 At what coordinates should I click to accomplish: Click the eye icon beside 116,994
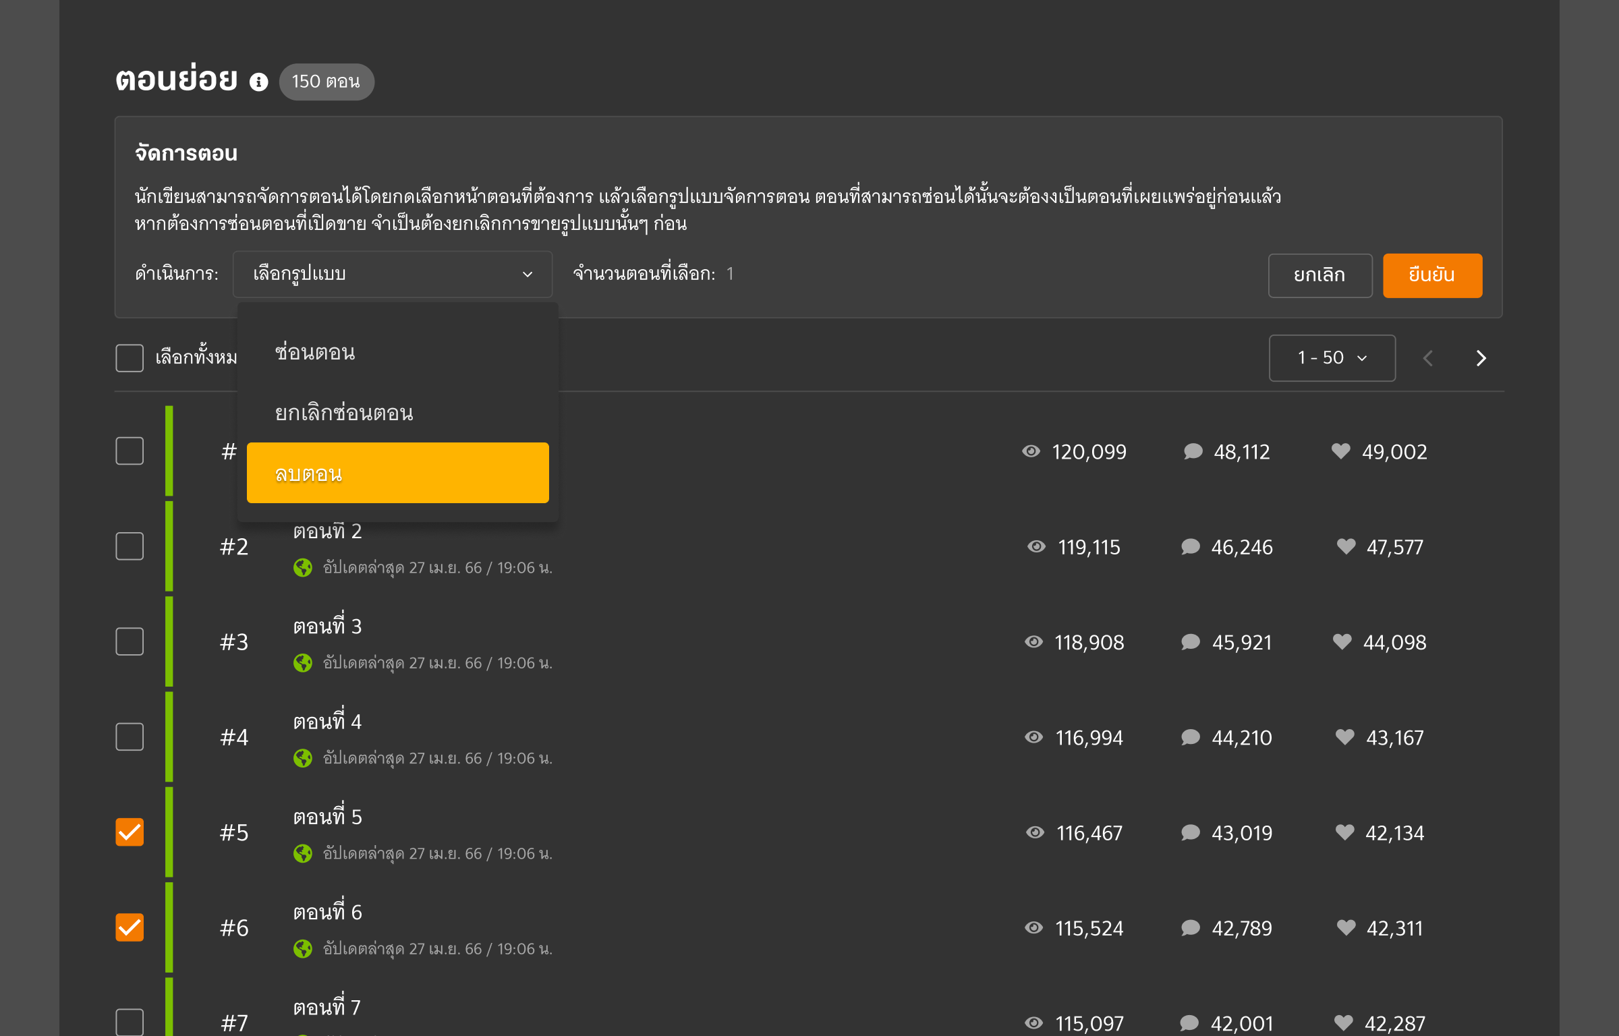click(1033, 737)
